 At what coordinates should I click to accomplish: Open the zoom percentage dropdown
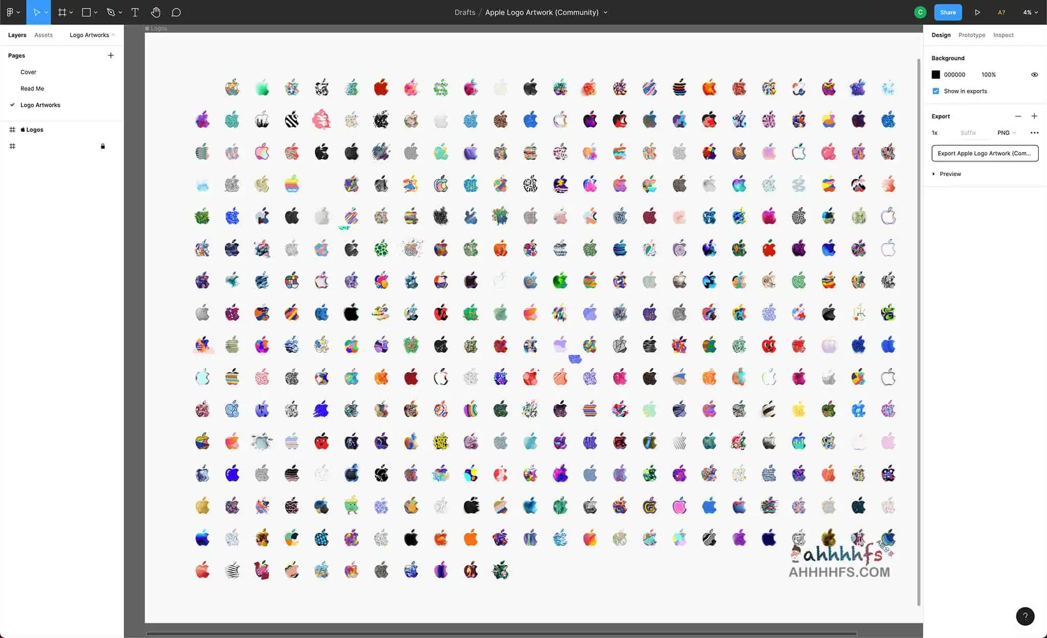(x=1030, y=12)
